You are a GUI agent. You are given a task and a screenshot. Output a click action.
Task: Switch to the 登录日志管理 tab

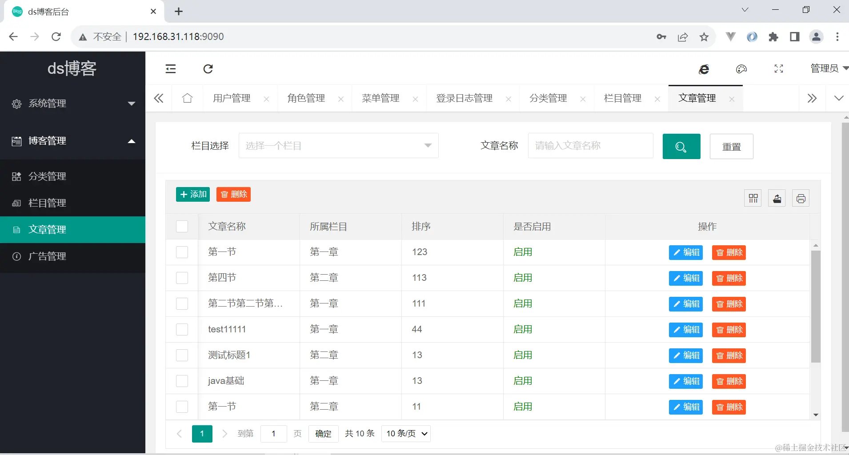(x=465, y=98)
